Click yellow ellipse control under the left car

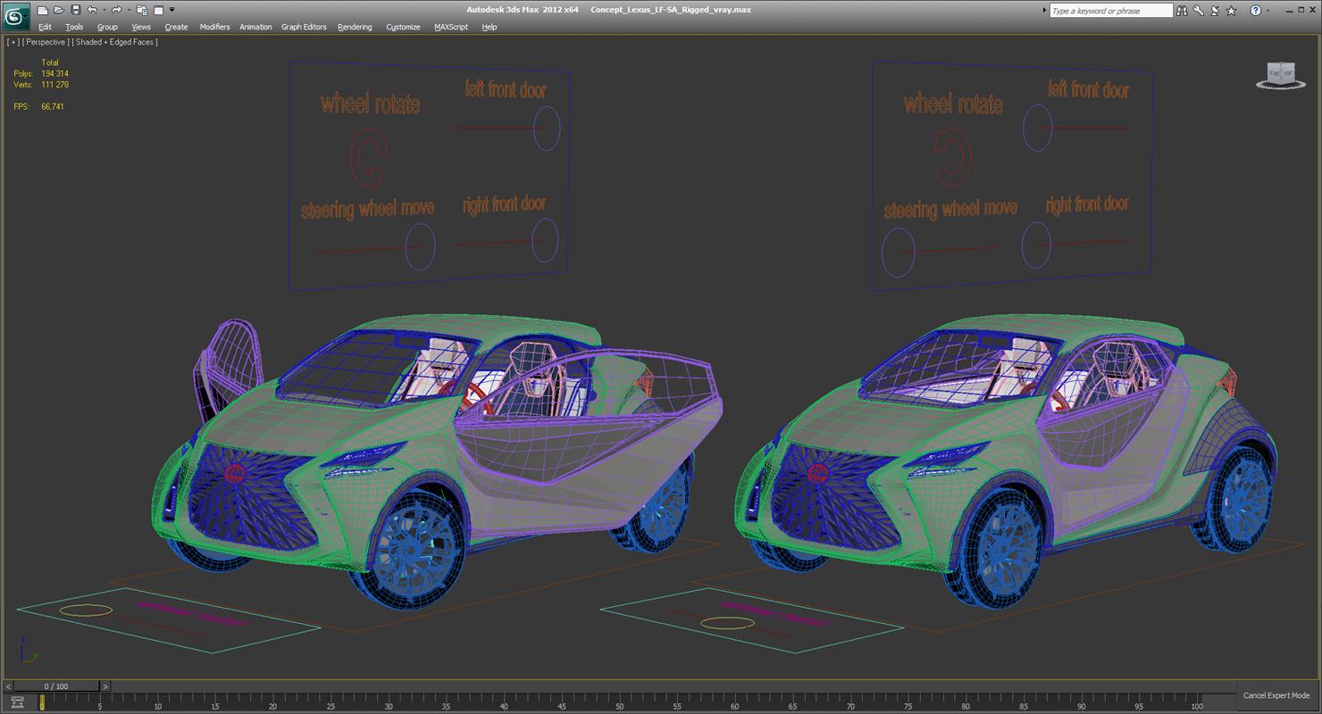(86, 610)
